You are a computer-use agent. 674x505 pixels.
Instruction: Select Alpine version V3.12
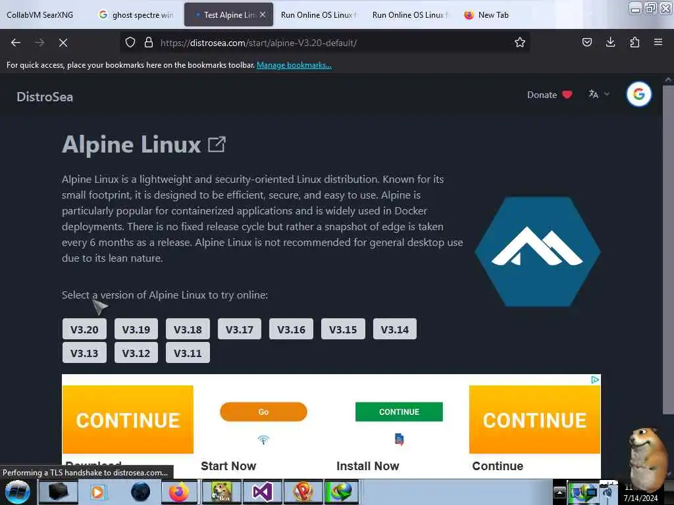136,353
